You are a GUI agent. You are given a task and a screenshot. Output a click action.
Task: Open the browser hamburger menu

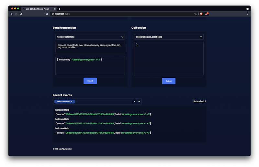[x=247, y=14]
